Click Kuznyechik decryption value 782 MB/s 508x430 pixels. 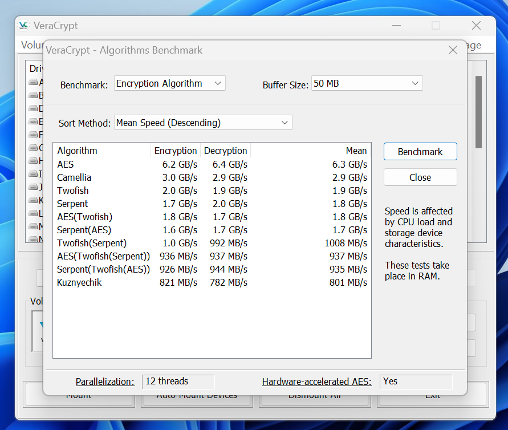[229, 282]
